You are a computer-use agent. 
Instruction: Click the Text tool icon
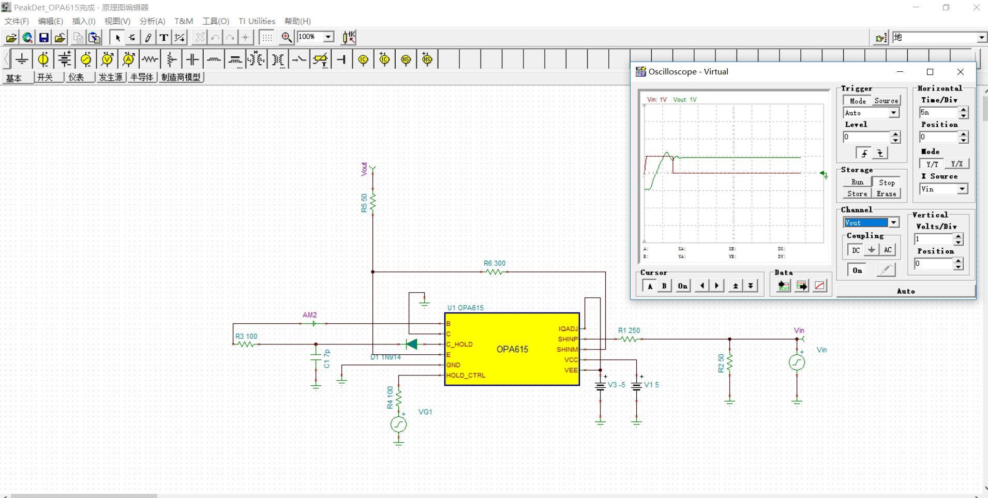(164, 37)
